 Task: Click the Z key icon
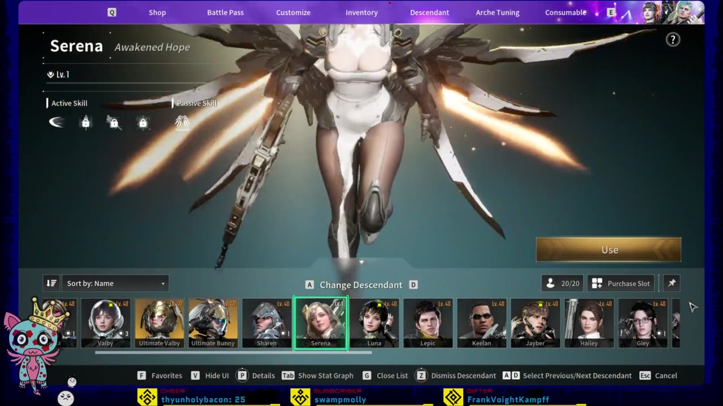pos(421,376)
